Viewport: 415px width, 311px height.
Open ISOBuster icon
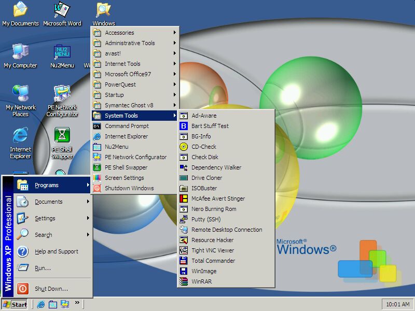184,188
